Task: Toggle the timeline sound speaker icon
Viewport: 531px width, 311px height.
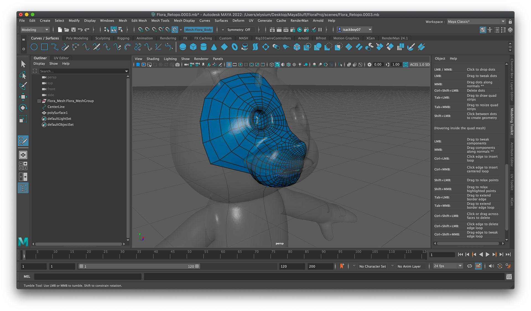Action: coord(491,266)
